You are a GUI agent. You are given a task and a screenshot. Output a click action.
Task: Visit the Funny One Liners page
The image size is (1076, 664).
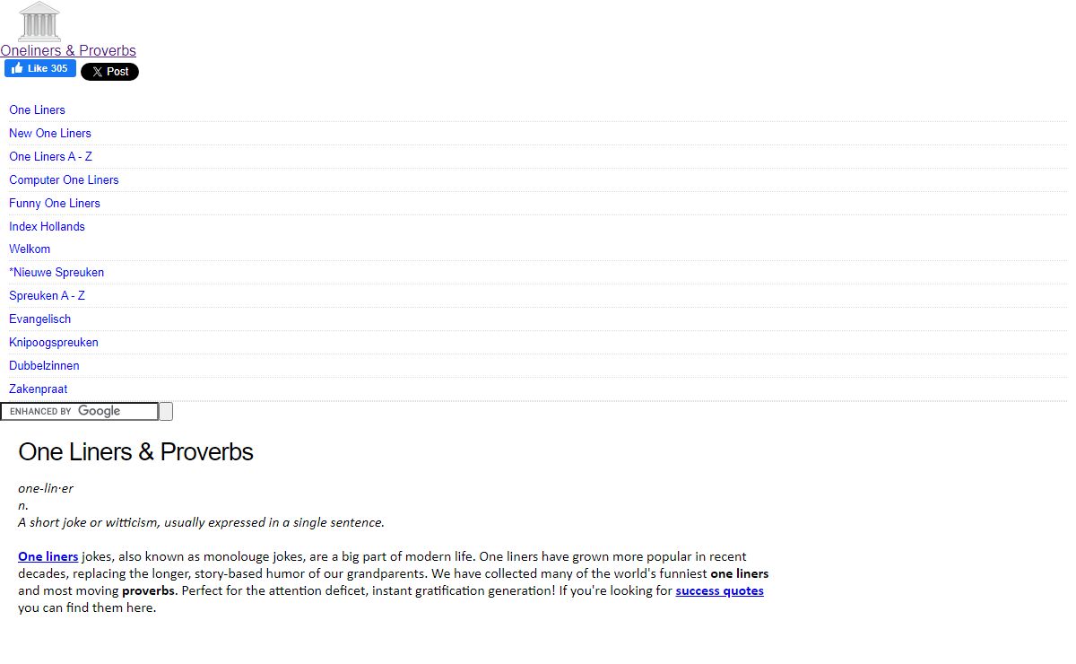55,203
